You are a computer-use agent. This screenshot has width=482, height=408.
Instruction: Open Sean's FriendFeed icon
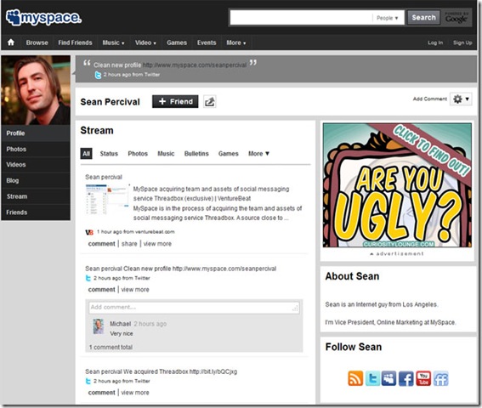(441, 378)
